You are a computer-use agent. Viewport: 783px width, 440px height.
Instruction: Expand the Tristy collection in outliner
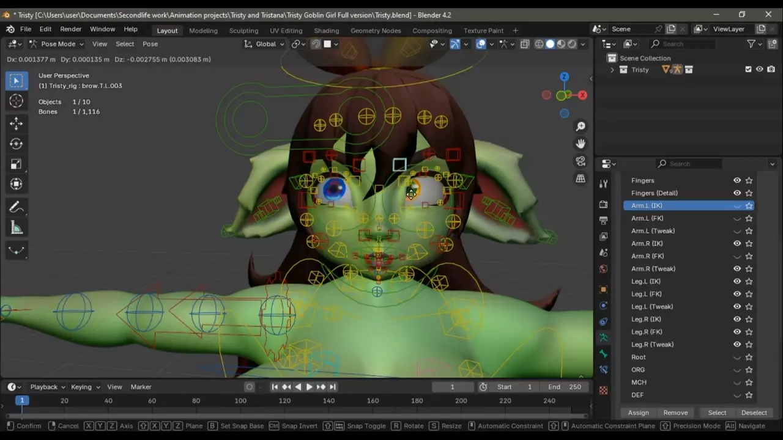pyautogui.click(x=612, y=70)
